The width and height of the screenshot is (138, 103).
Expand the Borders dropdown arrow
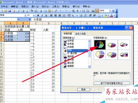coord(102,16)
